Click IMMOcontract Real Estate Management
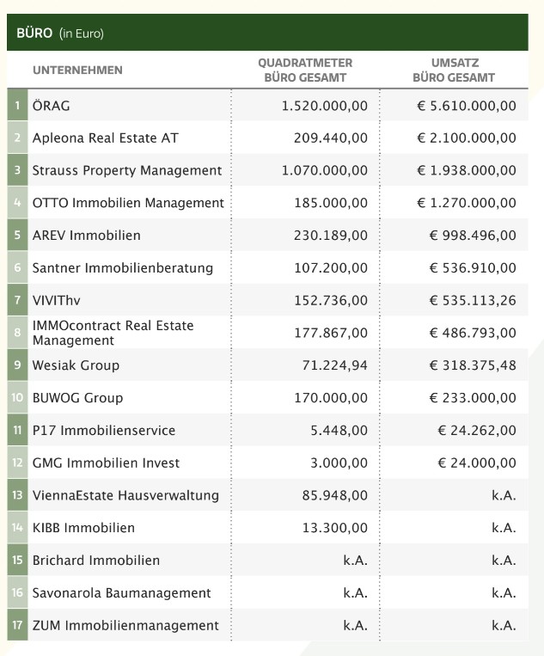 click(x=113, y=333)
